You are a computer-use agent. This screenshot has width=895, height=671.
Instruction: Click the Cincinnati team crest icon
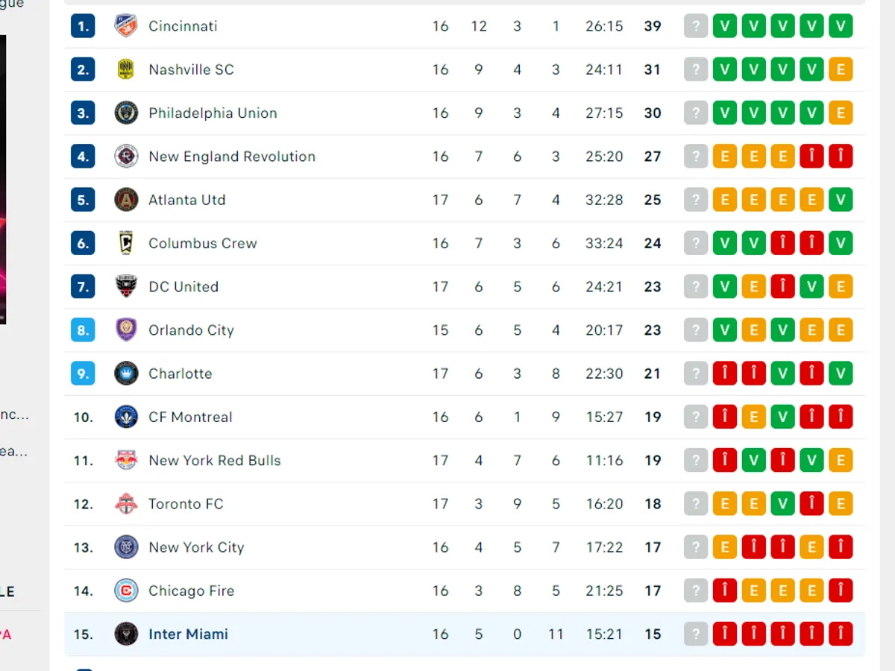tap(126, 26)
